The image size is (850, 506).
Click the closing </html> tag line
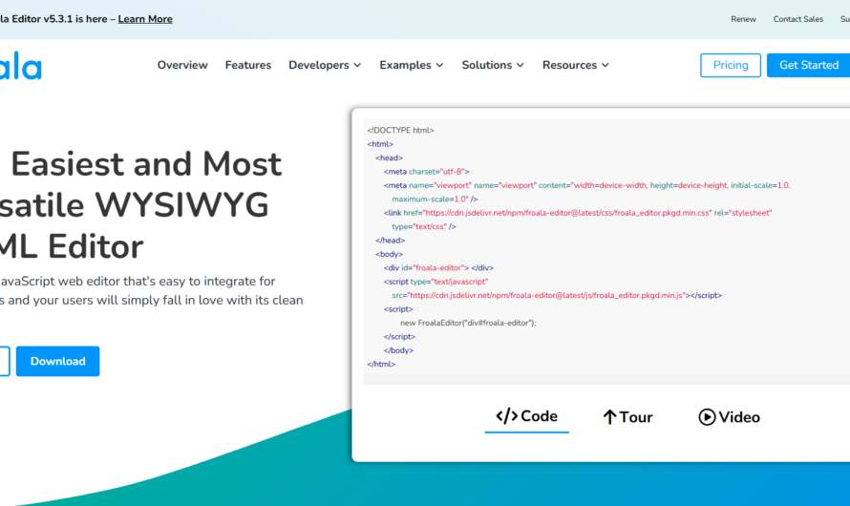pos(381,364)
